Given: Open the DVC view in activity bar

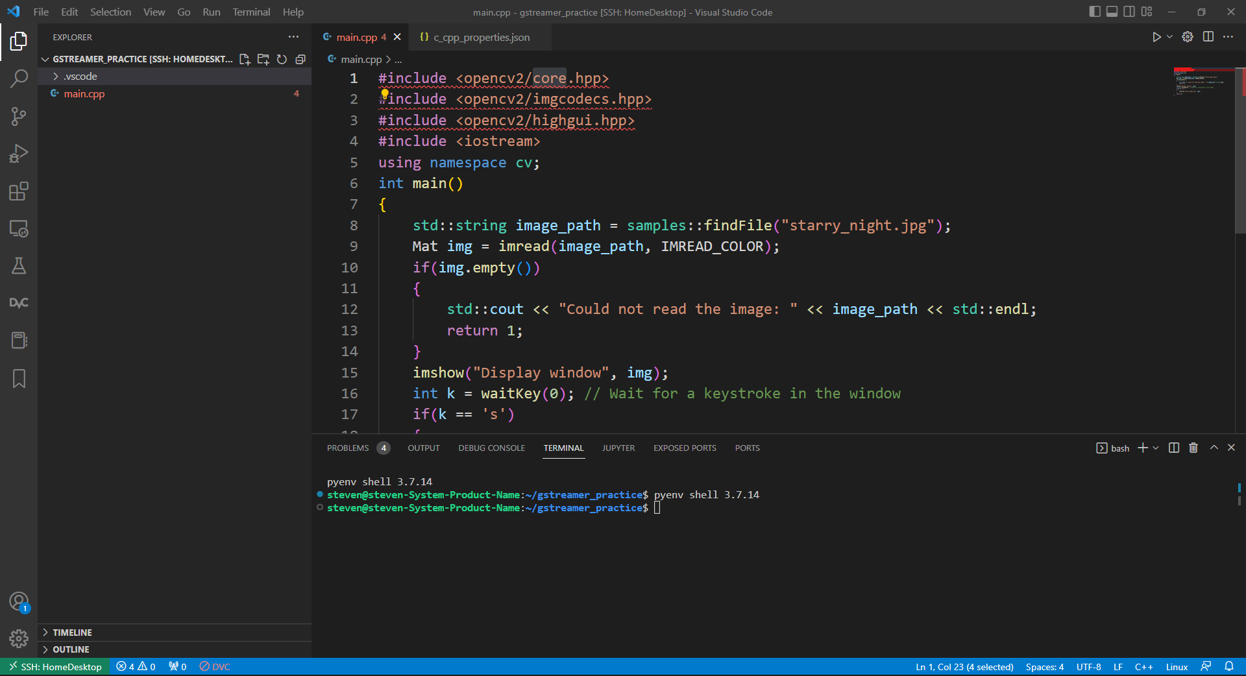Looking at the screenshot, I should [x=19, y=303].
